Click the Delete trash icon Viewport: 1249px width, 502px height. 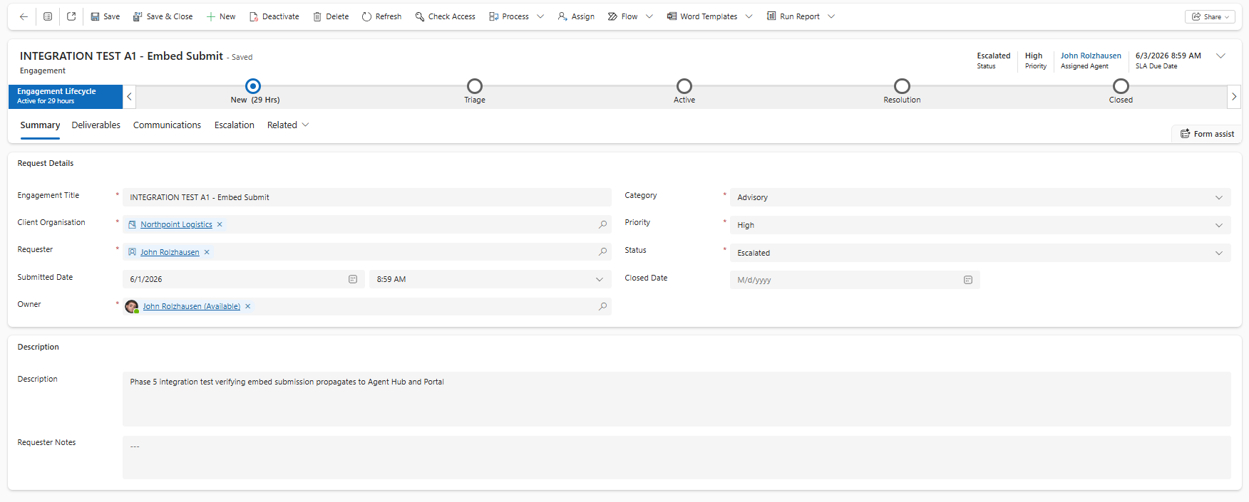(317, 16)
